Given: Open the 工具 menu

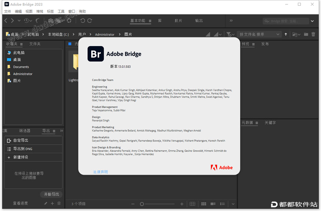Looking at the screenshot, I should click(x=61, y=11).
